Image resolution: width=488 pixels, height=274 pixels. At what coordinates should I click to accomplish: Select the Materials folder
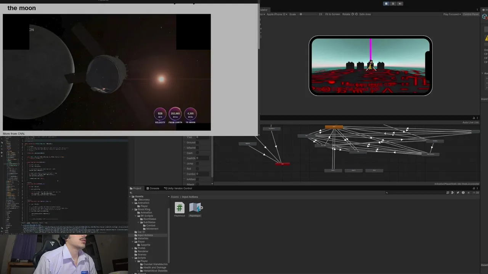(143, 239)
